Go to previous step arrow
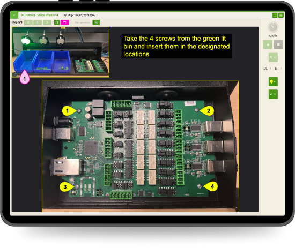295x248 pixels. click(38, 22)
